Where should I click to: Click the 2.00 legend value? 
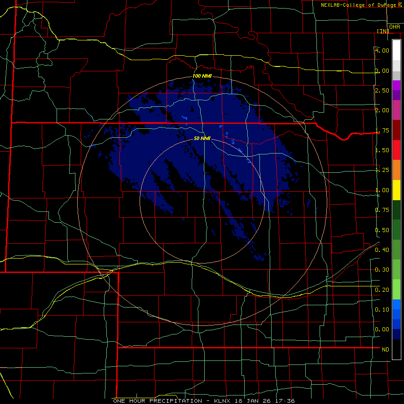pyautogui.click(x=382, y=110)
